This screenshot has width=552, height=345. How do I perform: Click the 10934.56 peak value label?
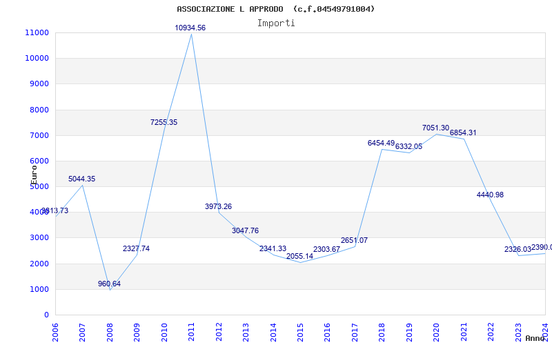(190, 28)
